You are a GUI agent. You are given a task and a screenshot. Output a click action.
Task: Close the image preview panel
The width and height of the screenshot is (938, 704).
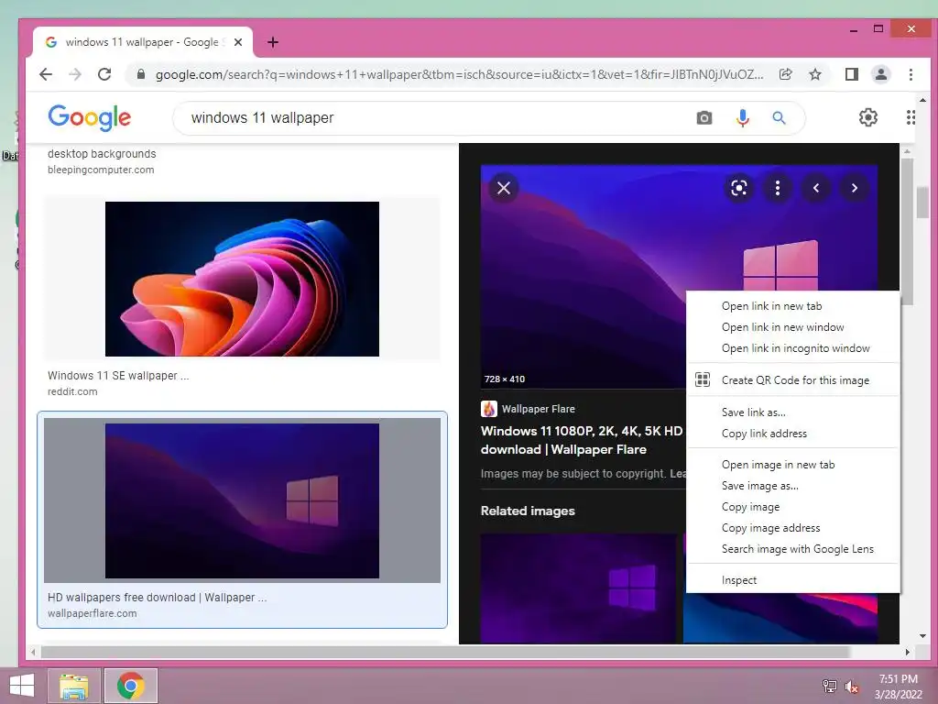click(x=504, y=188)
